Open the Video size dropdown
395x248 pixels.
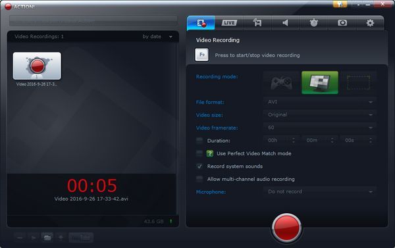point(320,115)
